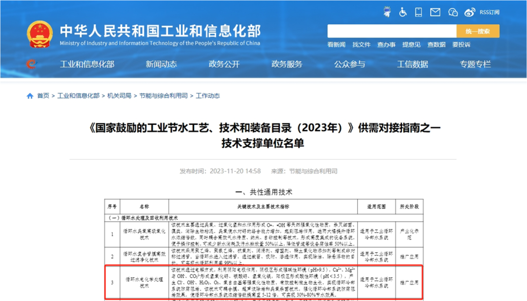Click the 适用范围 cell in row 3
Viewport: 527px width, 301px height.
pos(376,282)
